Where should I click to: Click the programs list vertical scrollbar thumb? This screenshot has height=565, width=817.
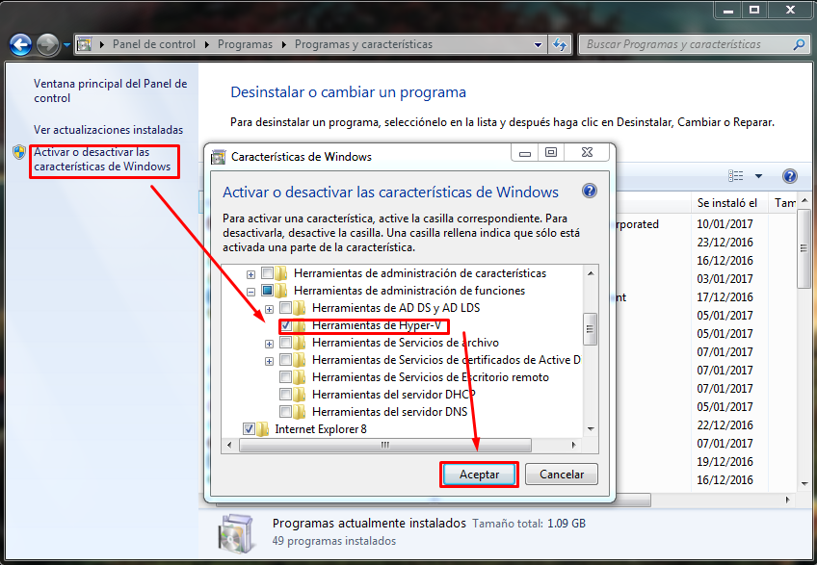click(x=804, y=248)
